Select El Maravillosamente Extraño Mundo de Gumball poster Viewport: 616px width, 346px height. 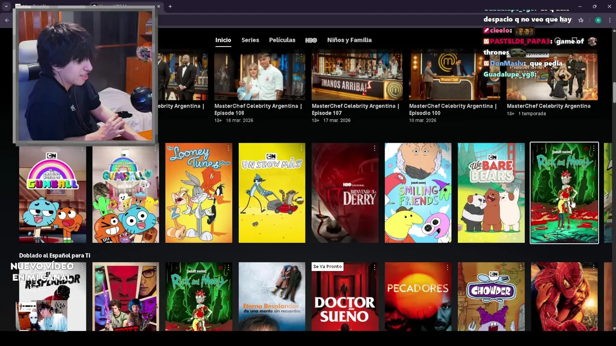126,193
